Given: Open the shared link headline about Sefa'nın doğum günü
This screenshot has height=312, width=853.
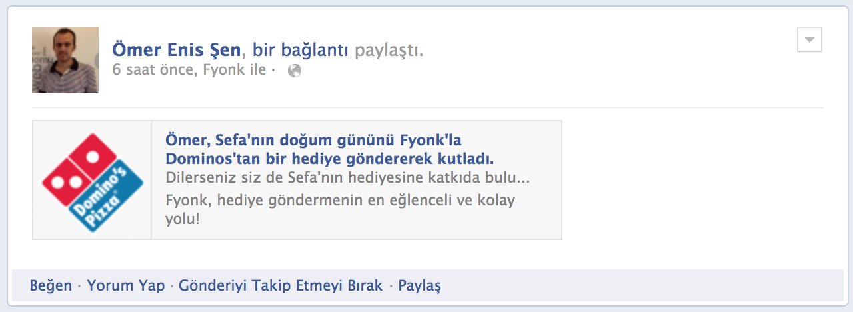Looking at the screenshot, I should 330,150.
